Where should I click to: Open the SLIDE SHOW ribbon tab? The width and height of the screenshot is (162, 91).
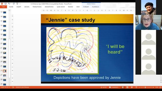(61, 7)
